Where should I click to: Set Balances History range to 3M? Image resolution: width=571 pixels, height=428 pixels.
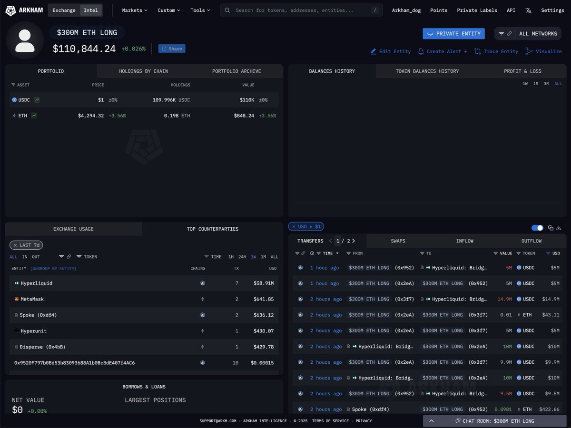(x=546, y=84)
